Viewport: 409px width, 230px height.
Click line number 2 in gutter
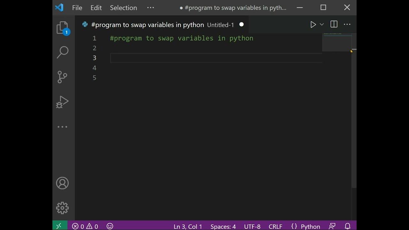[x=94, y=48]
